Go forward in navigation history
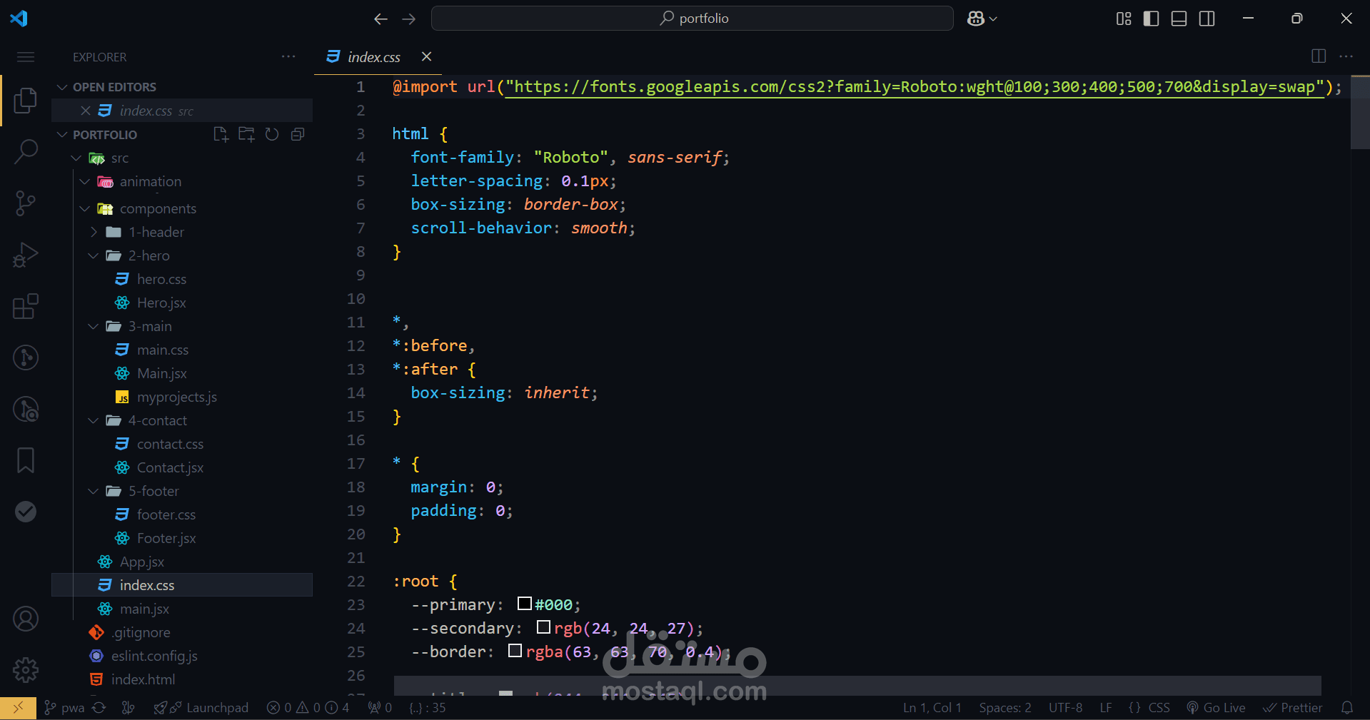The image size is (1370, 720). point(408,19)
